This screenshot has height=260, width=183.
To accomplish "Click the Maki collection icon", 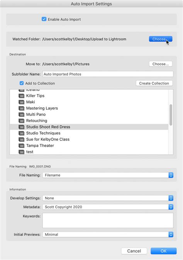I will pyautogui.click(x=21, y=102).
